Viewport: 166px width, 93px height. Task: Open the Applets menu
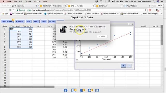tap(20, 21)
